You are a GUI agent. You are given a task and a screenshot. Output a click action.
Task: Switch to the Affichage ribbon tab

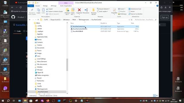(x=53, y=6)
